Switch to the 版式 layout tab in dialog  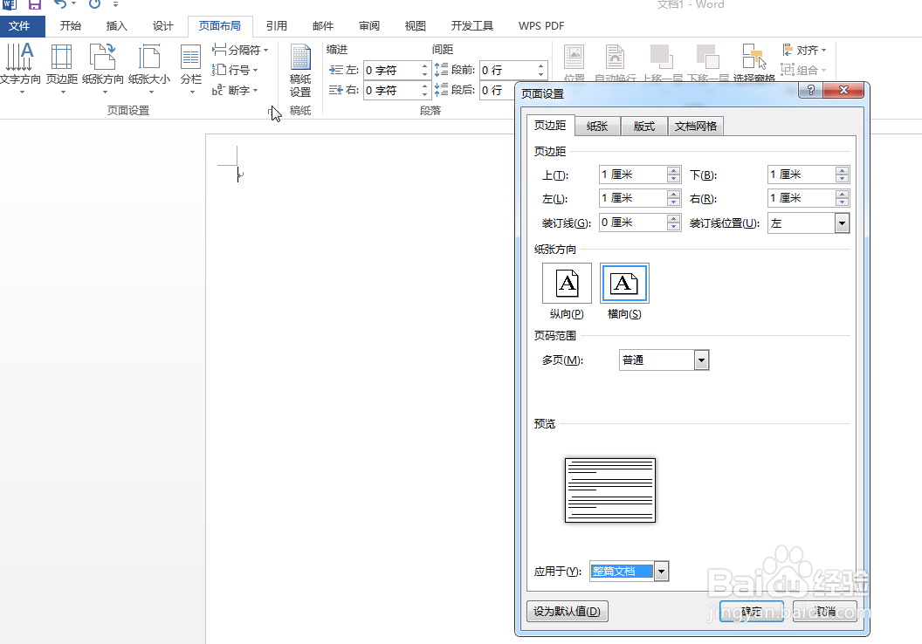coord(643,127)
